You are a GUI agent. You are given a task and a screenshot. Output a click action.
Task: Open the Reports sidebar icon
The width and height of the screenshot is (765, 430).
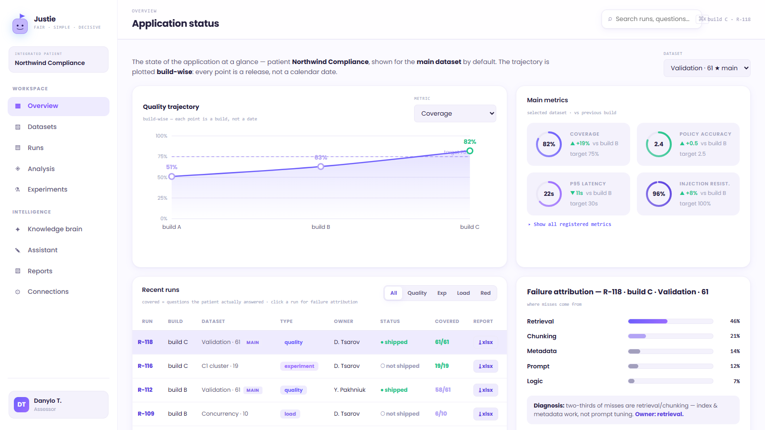point(18,271)
